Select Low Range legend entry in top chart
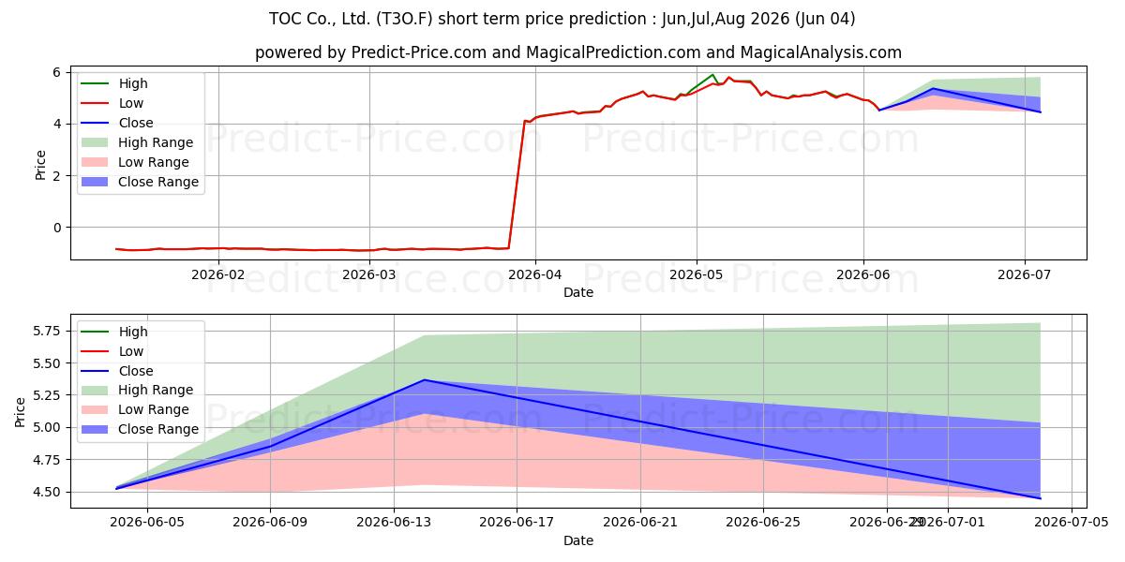Screen dimensions: 1125x562 click(138, 162)
